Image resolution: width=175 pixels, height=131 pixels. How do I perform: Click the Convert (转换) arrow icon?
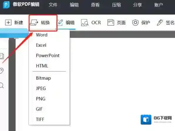click(x=34, y=23)
